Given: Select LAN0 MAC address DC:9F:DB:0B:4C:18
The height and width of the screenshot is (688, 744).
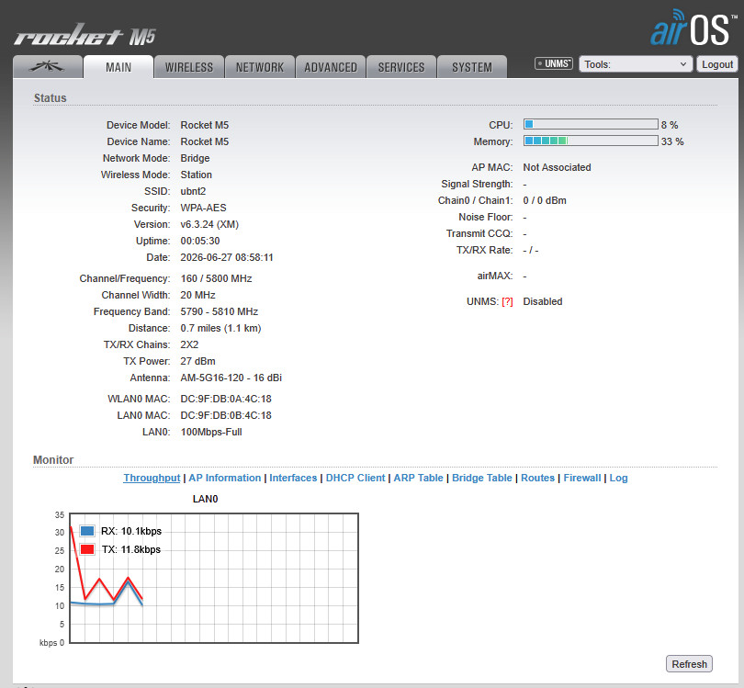Looking at the screenshot, I should coord(226,415).
